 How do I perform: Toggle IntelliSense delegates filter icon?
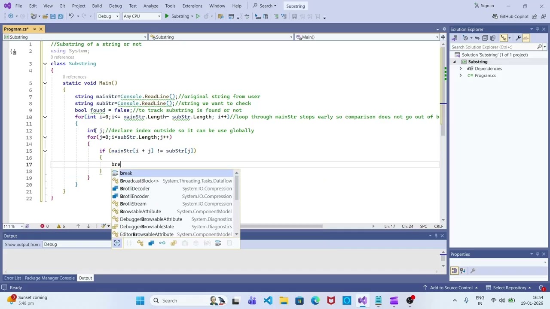point(185,243)
